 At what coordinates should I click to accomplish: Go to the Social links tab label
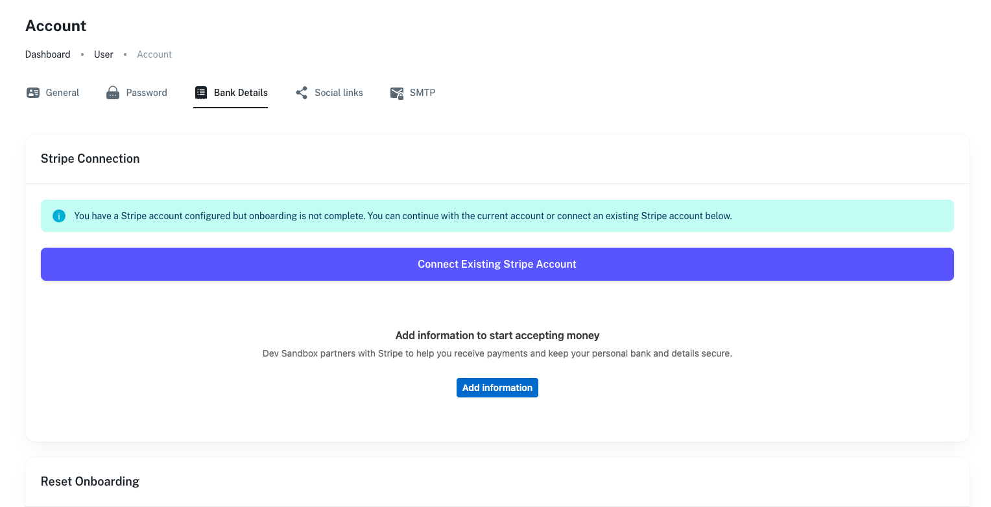(x=339, y=93)
